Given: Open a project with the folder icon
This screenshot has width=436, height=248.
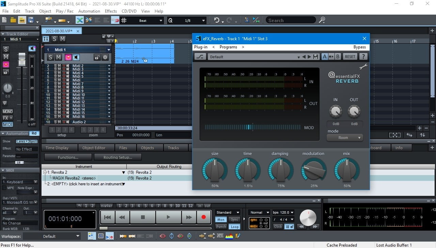Looking at the screenshot, I should pyautogui.click(x=13, y=20).
